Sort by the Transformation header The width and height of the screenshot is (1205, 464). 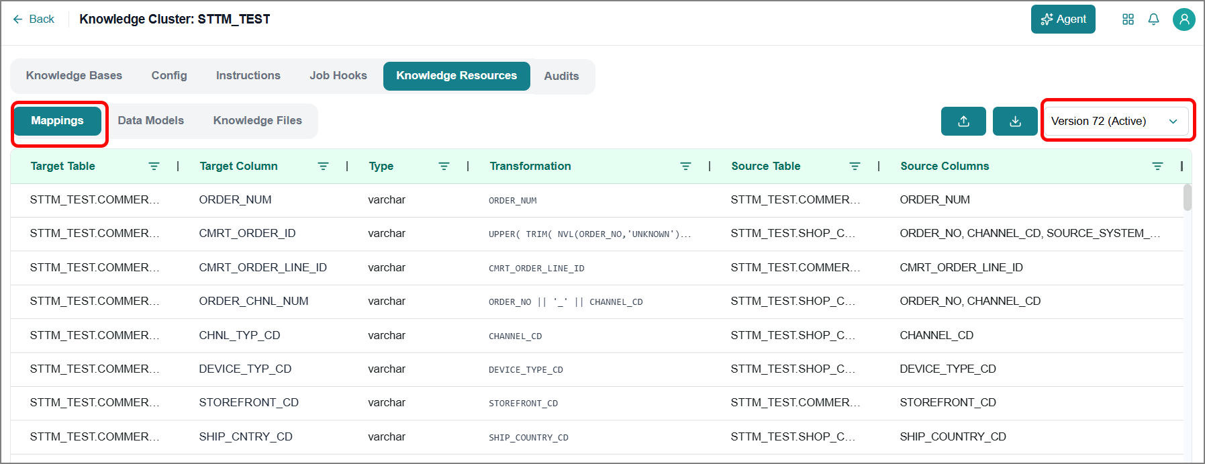pos(530,166)
